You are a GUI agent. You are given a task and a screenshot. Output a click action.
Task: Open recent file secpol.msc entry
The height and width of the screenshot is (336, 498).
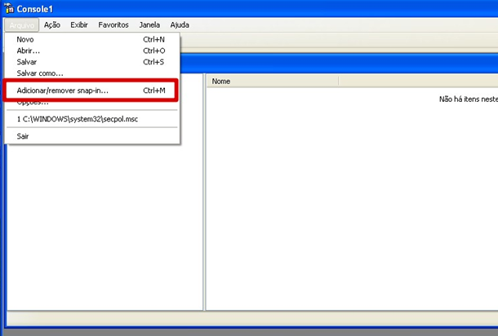click(x=92, y=119)
